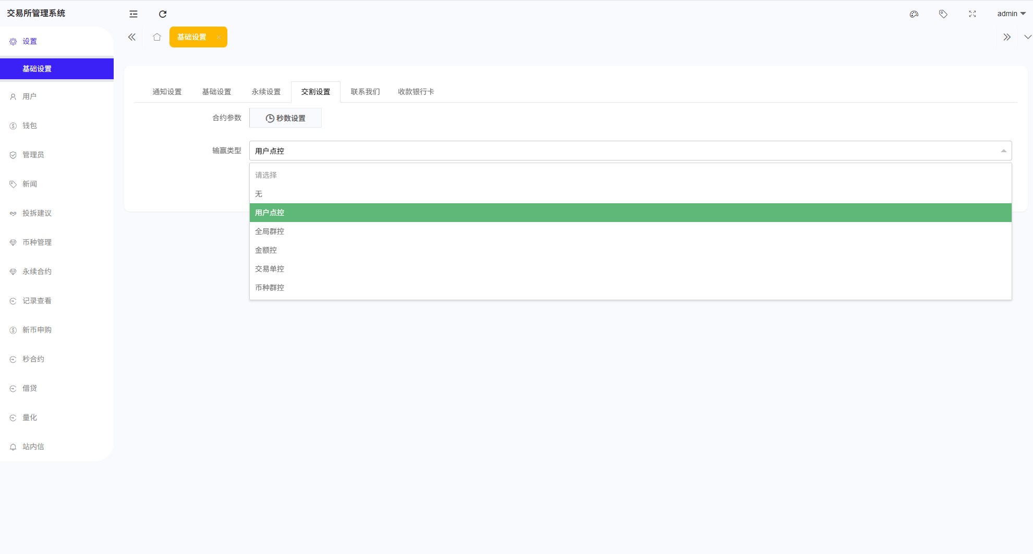
Task: Select 全局群控 option in dropdown
Action: (x=270, y=231)
